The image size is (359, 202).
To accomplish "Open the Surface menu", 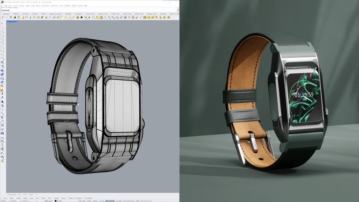I will tap(22, 6).
